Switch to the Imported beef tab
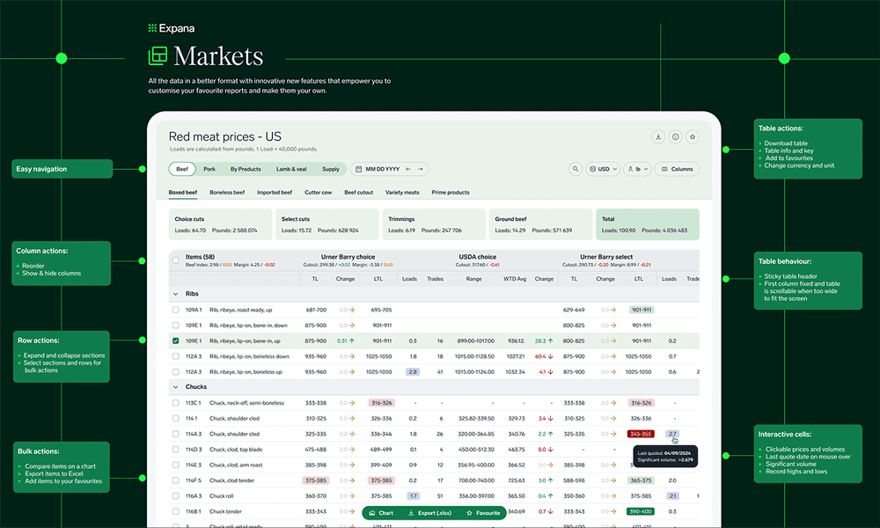 275,193
